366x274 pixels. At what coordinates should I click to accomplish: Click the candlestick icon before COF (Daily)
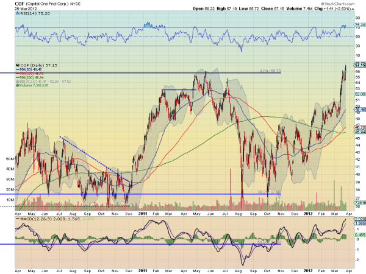(x=18, y=66)
